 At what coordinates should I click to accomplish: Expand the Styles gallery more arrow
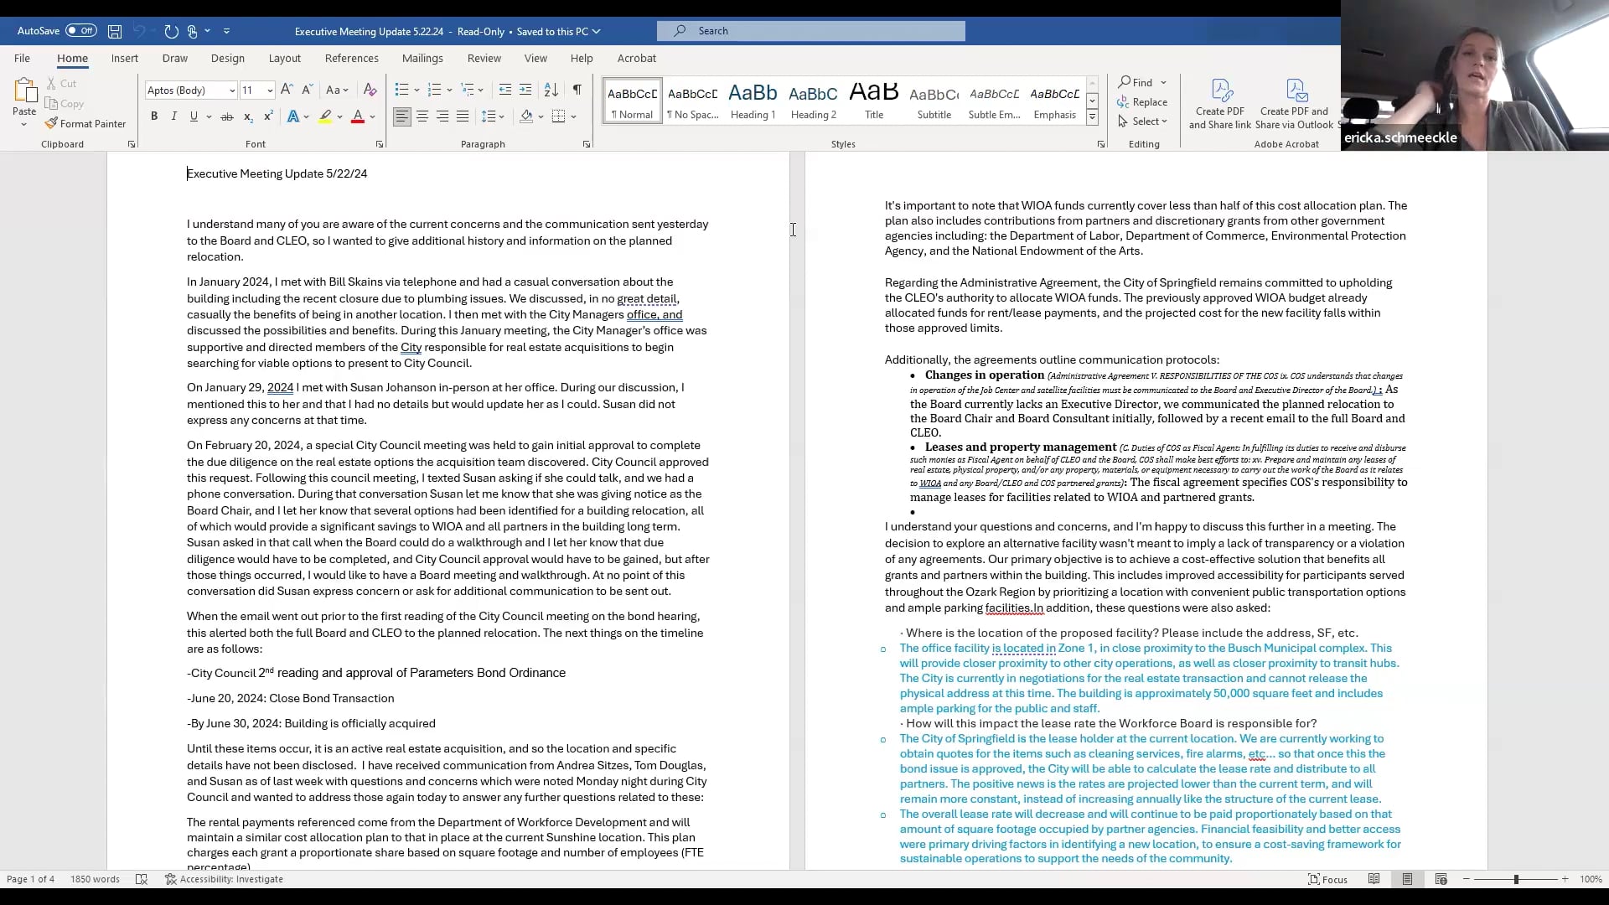pos(1092,118)
